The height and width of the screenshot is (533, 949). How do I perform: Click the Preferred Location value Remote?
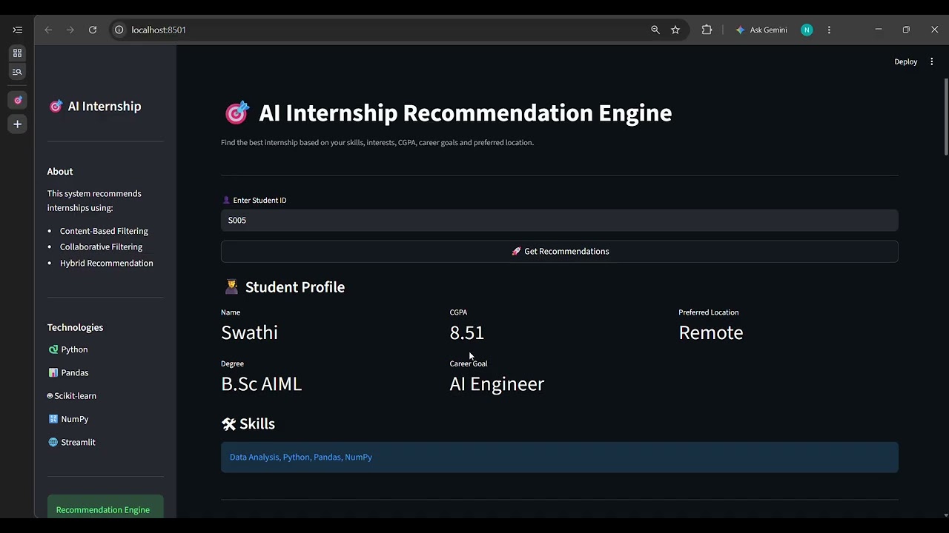pos(710,332)
